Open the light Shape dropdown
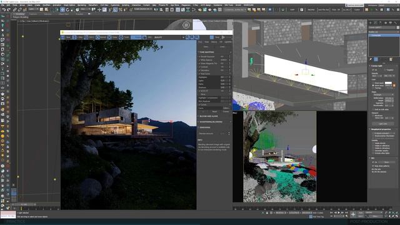The image size is (400, 225). tap(383, 94)
